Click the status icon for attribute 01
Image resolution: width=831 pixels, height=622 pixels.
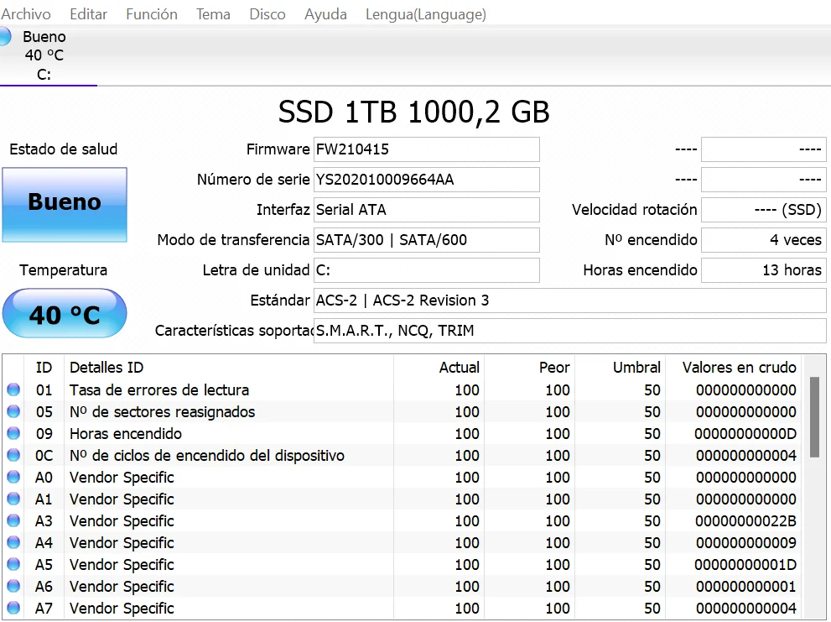pos(13,390)
